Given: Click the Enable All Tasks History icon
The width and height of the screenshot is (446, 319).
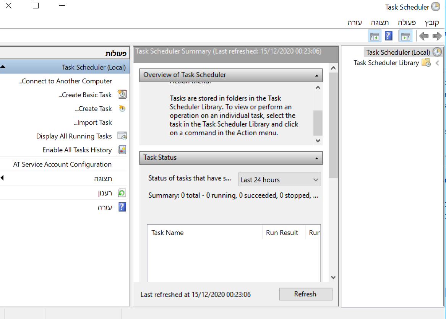Looking at the screenshot, I should pos(122,150).
